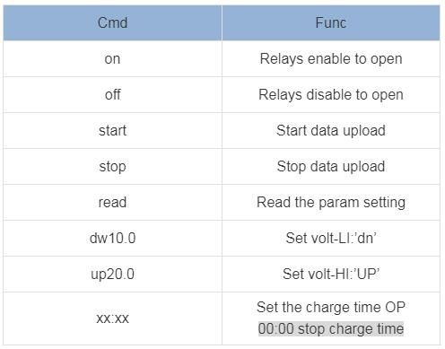Select the 'off' command cell
This screenshot has width=445, height=349.
(112, 94)
